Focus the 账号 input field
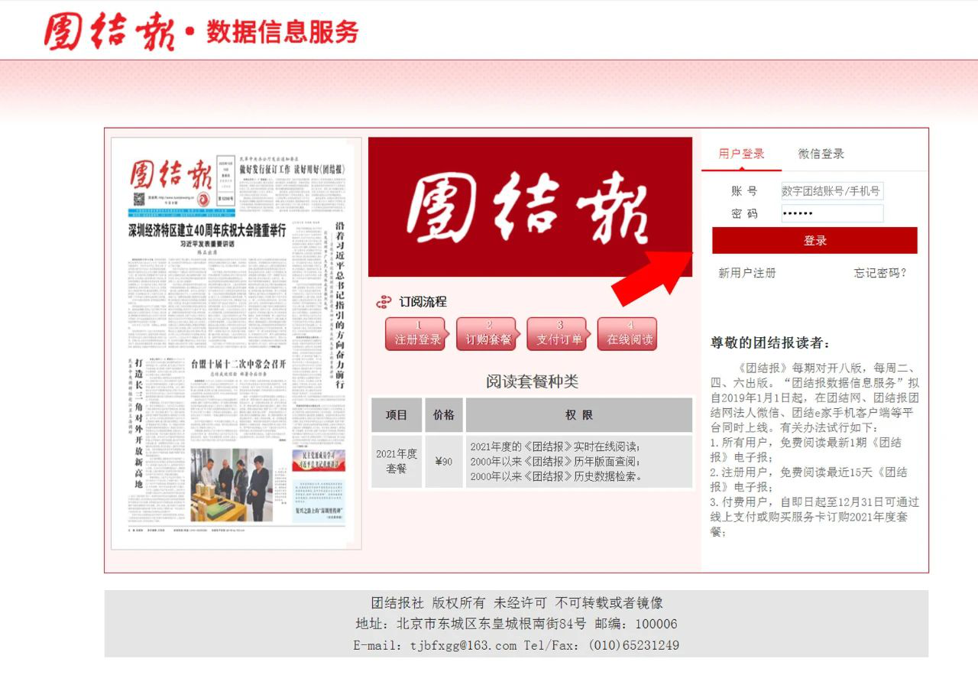This screenshot has width=978, height=675. (x=832, y=190)
